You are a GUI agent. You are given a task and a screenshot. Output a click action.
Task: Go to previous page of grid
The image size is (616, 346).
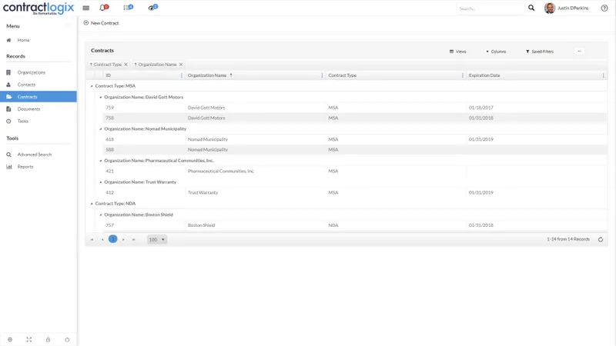(x=102, y=239)
